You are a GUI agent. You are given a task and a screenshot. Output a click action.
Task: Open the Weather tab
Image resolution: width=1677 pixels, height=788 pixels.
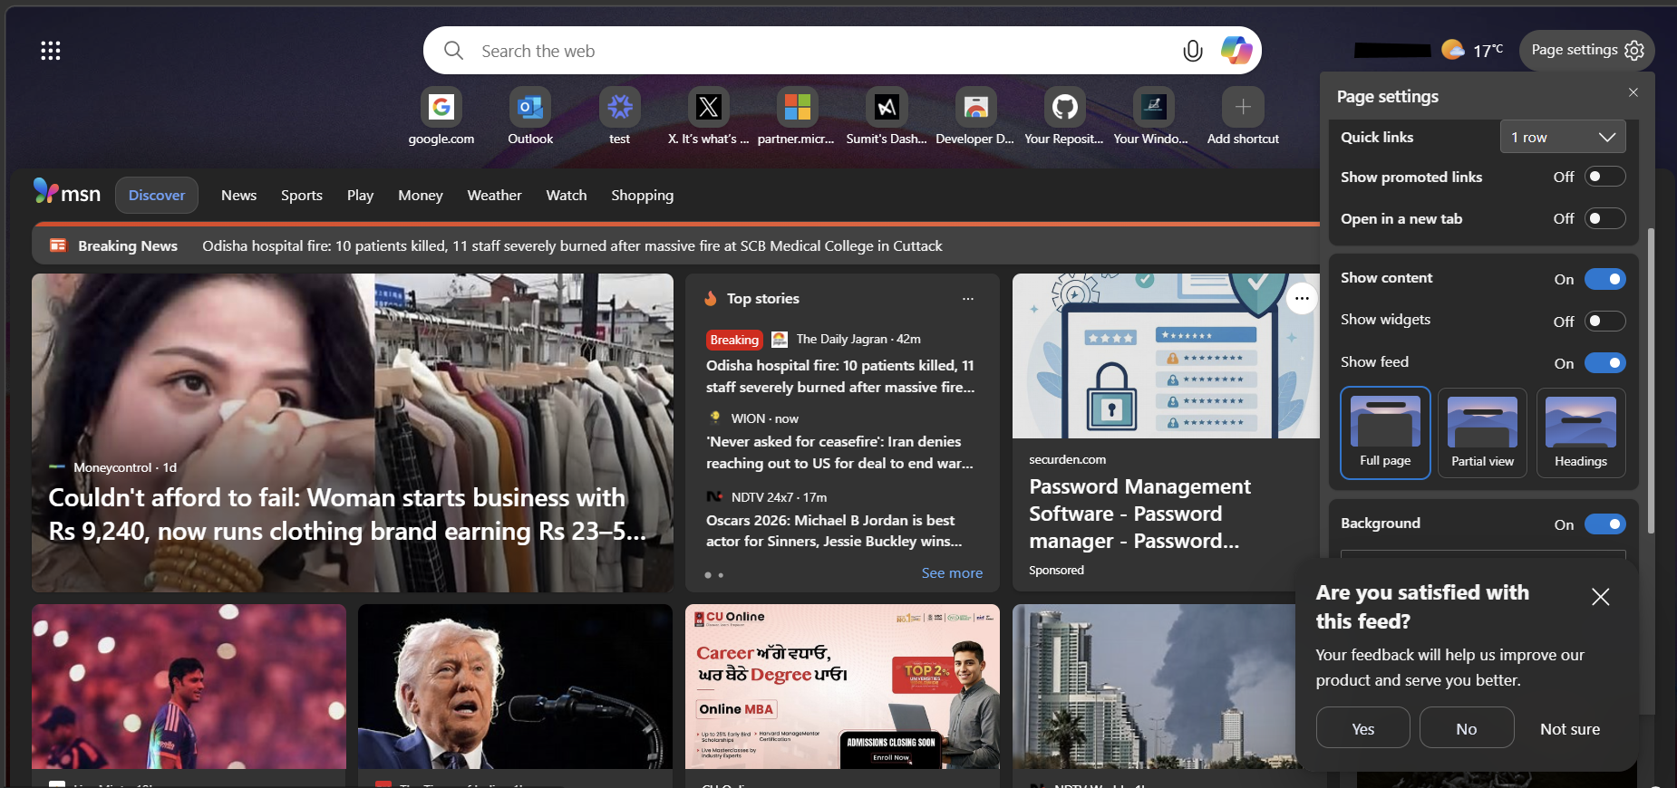coord(494,195)
